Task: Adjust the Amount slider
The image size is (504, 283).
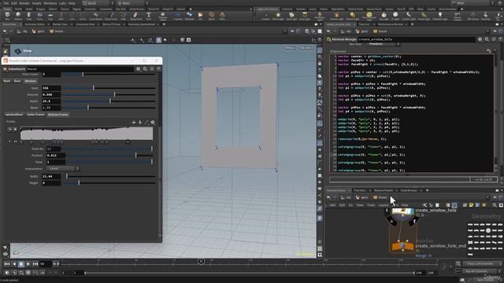Action: (x=109, y=94)
